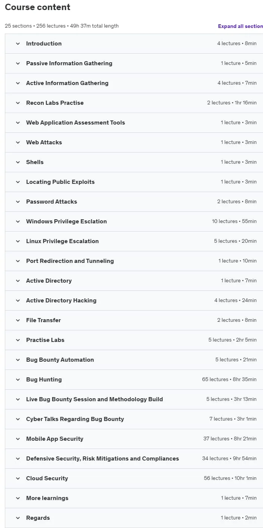Open the Password Attacks chevron icon
This screenshot has height=528, width=263.
tap(18, 202)
